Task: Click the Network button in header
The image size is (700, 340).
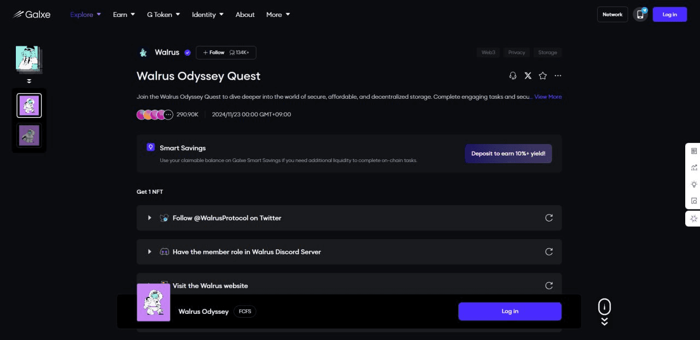Action: [612, 14]
